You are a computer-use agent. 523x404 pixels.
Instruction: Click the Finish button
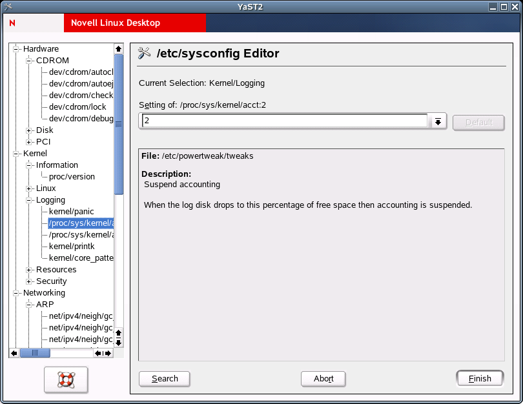coord(480,379)
